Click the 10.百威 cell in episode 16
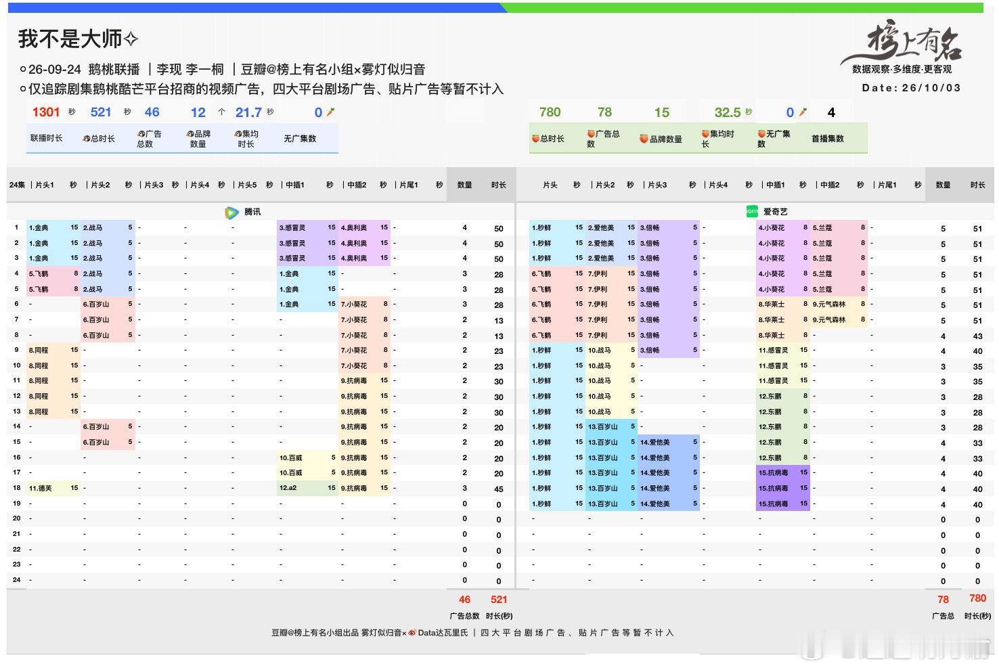 point(307,457)
